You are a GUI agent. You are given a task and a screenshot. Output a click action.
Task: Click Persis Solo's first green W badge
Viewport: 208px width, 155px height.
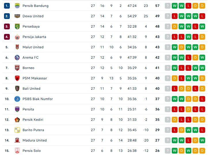coord(175,151)
